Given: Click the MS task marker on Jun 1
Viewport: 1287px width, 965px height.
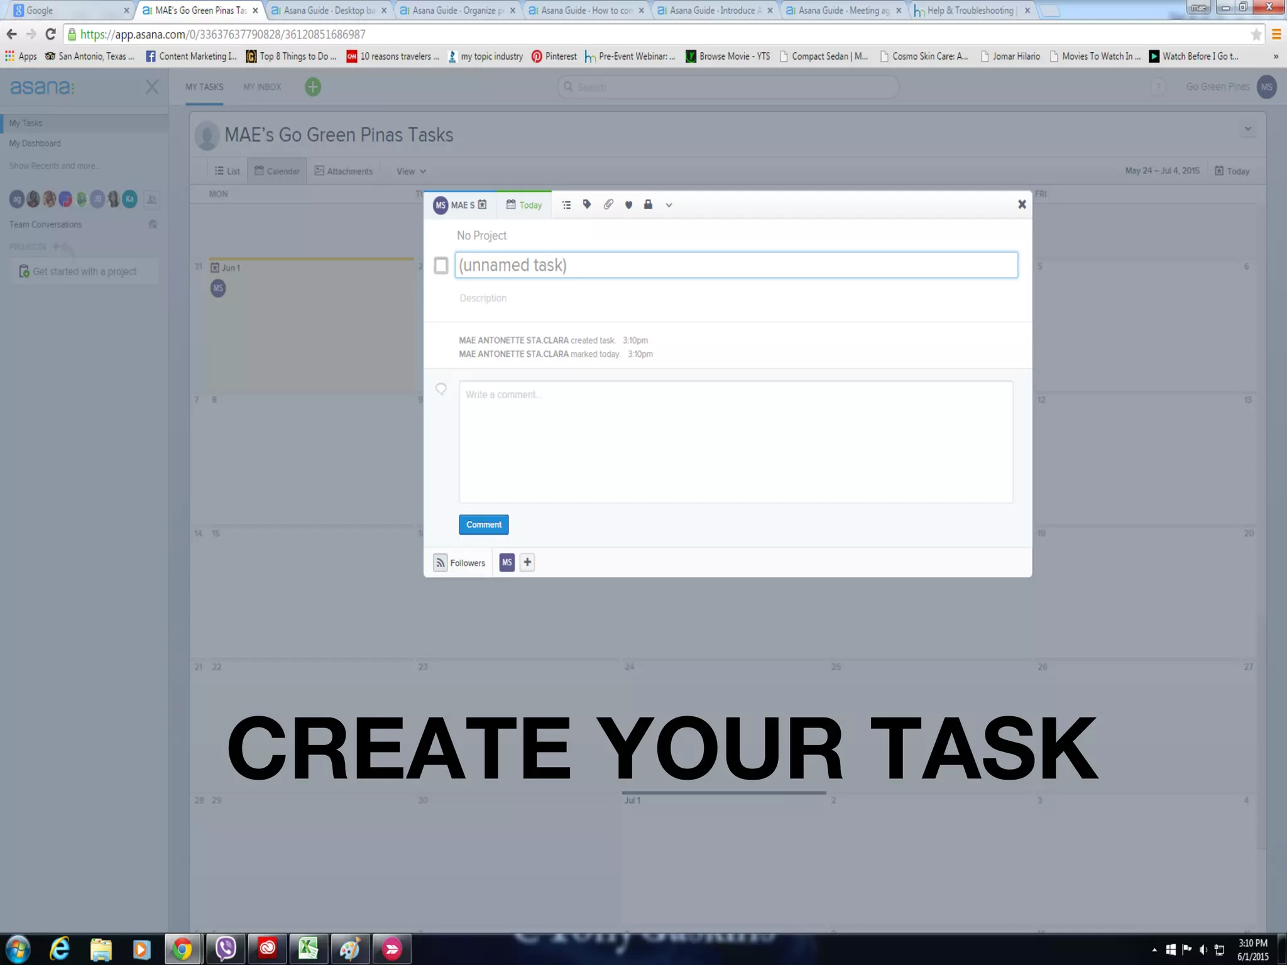Looking at the screenshot, I should [x=218, y=288].
